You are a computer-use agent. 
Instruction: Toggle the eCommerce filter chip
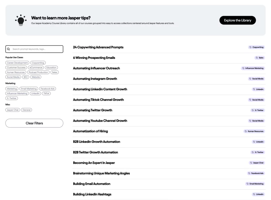tap(36, 67)
